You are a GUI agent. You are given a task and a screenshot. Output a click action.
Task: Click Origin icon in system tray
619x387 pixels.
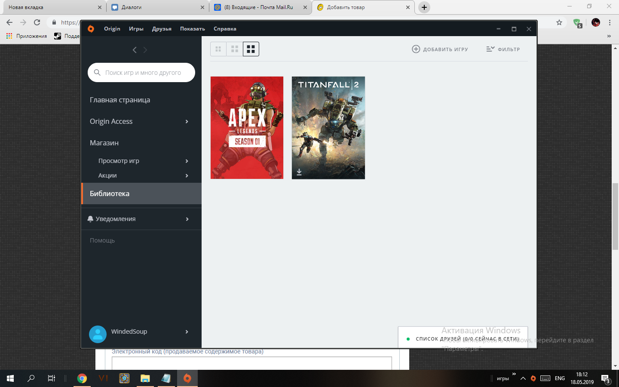coord(533,378)
